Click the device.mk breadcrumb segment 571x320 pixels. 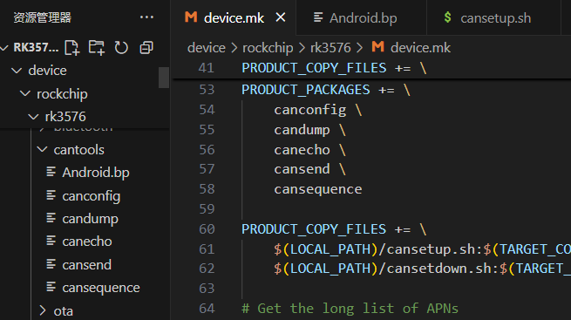[411, 48]
